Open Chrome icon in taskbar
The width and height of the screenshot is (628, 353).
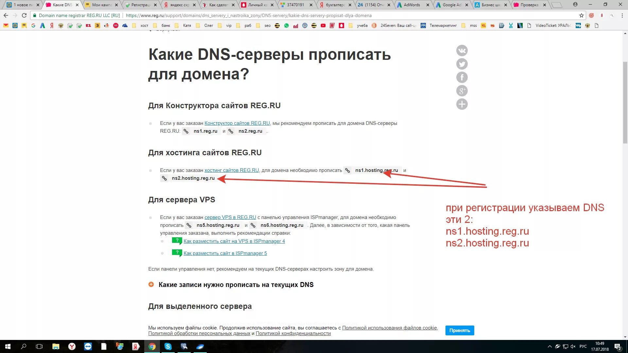click(152, 346)
